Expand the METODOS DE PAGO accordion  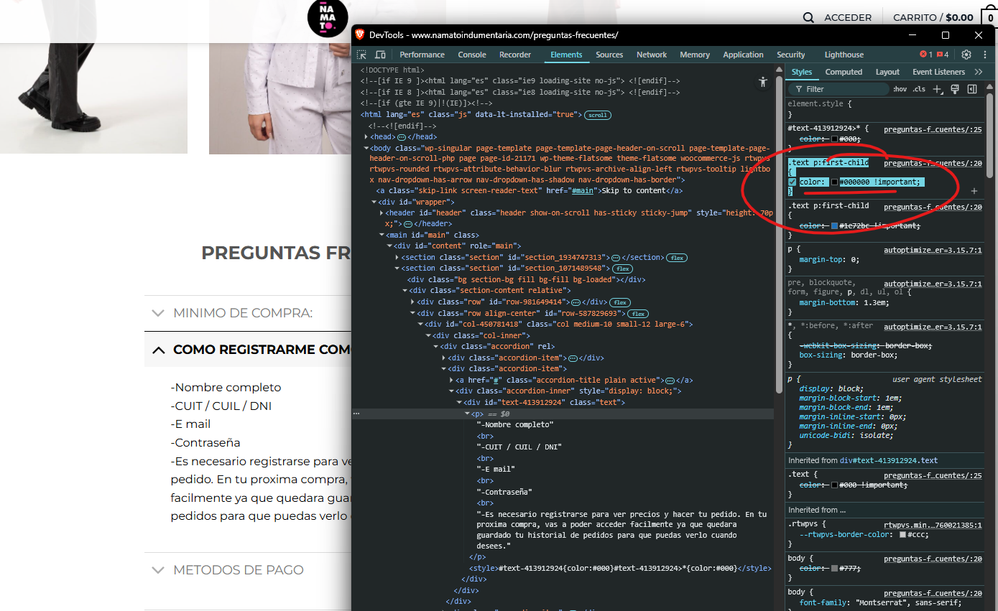coord(238,570)
